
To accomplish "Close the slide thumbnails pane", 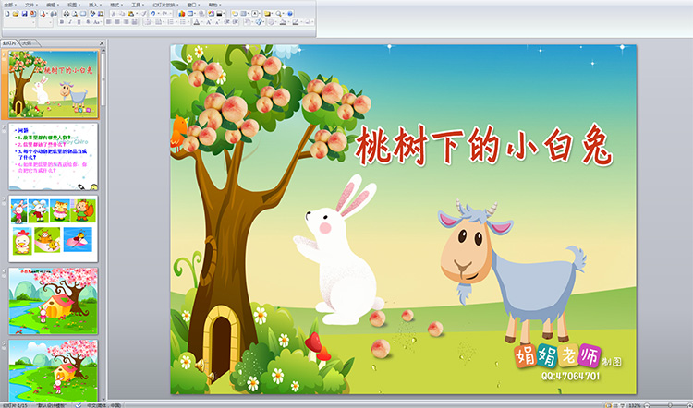I will (102, 42).
